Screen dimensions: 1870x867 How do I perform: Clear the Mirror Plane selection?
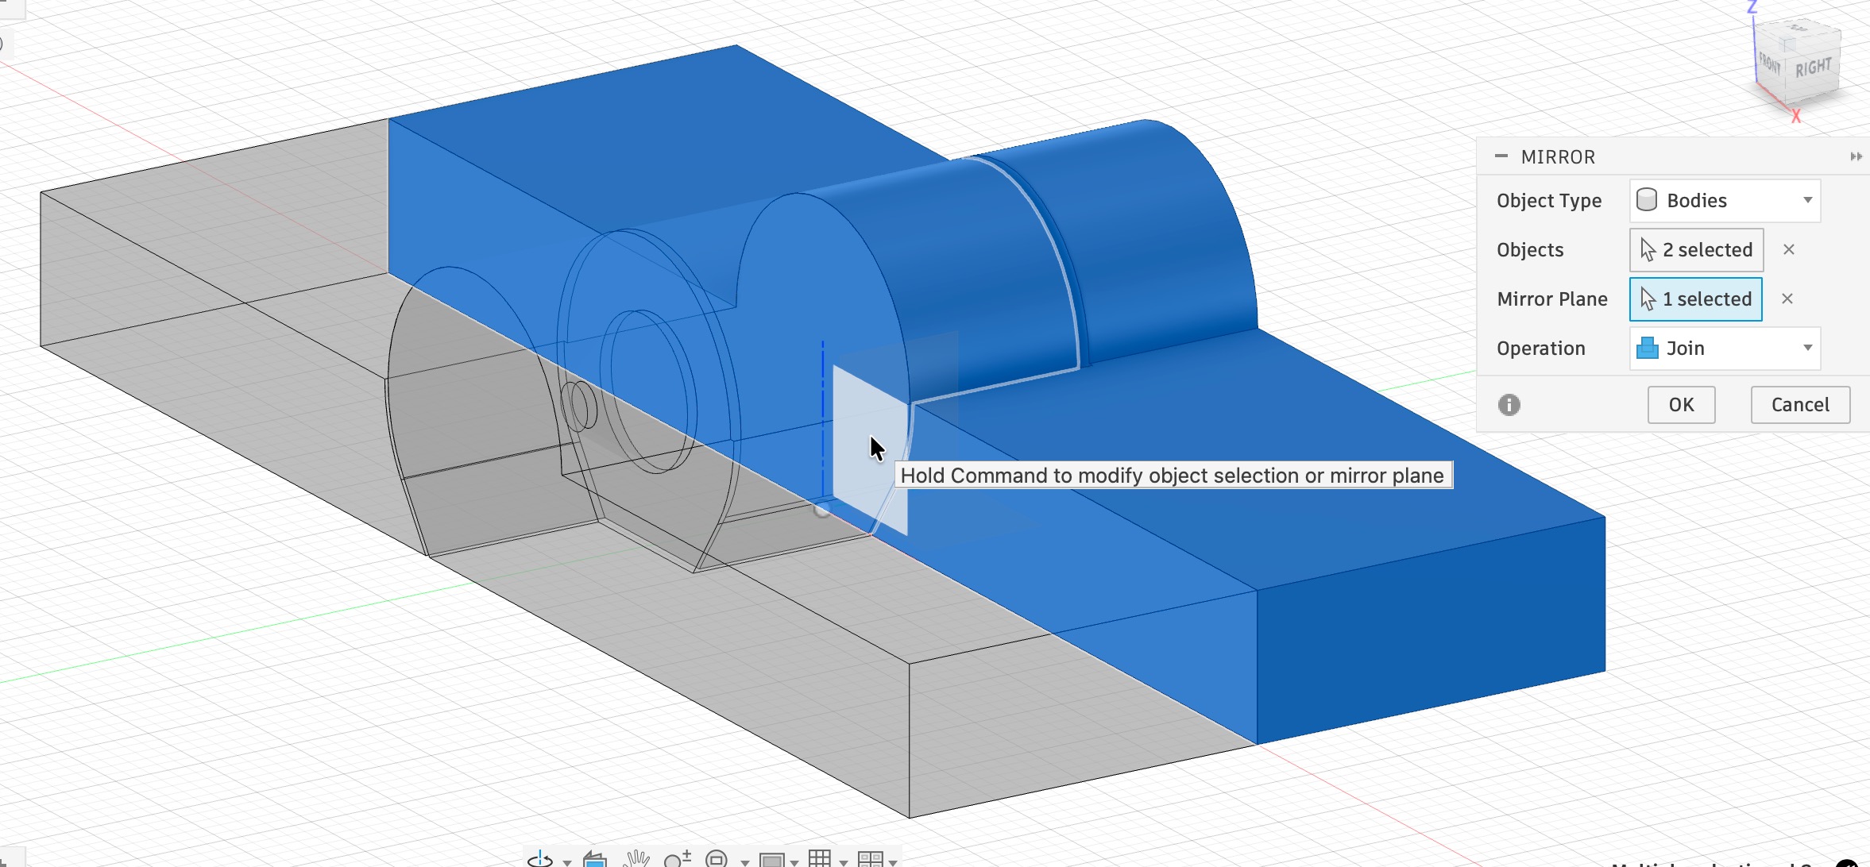click(x=1787, y=299)
